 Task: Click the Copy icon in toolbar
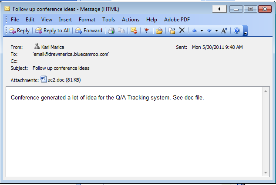pyautogui.click(x=121, y=31)
